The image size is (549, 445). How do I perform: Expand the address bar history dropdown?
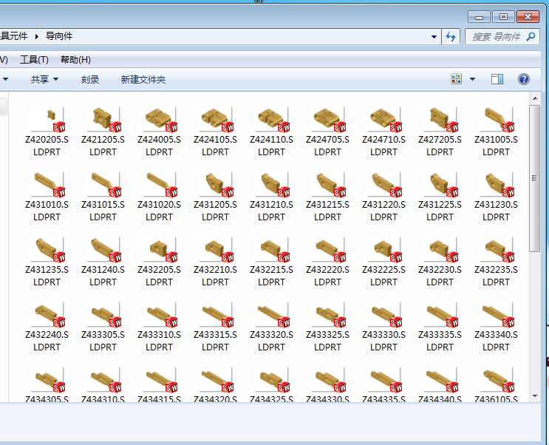pos(434,36)
